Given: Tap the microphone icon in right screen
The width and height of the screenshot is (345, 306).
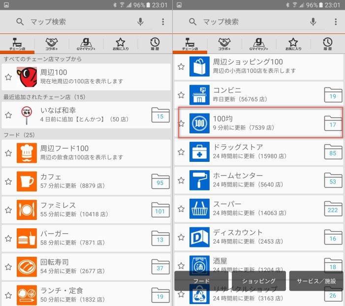Looking at the screenshot, I should pos(313,22).
